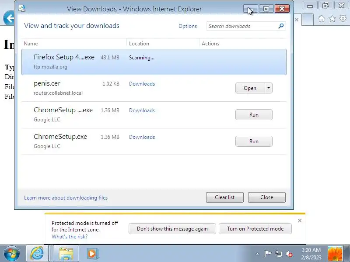Click router.collabnet.local source text
The height and width of the screenshot is (262, 350).
pos(58,93)
